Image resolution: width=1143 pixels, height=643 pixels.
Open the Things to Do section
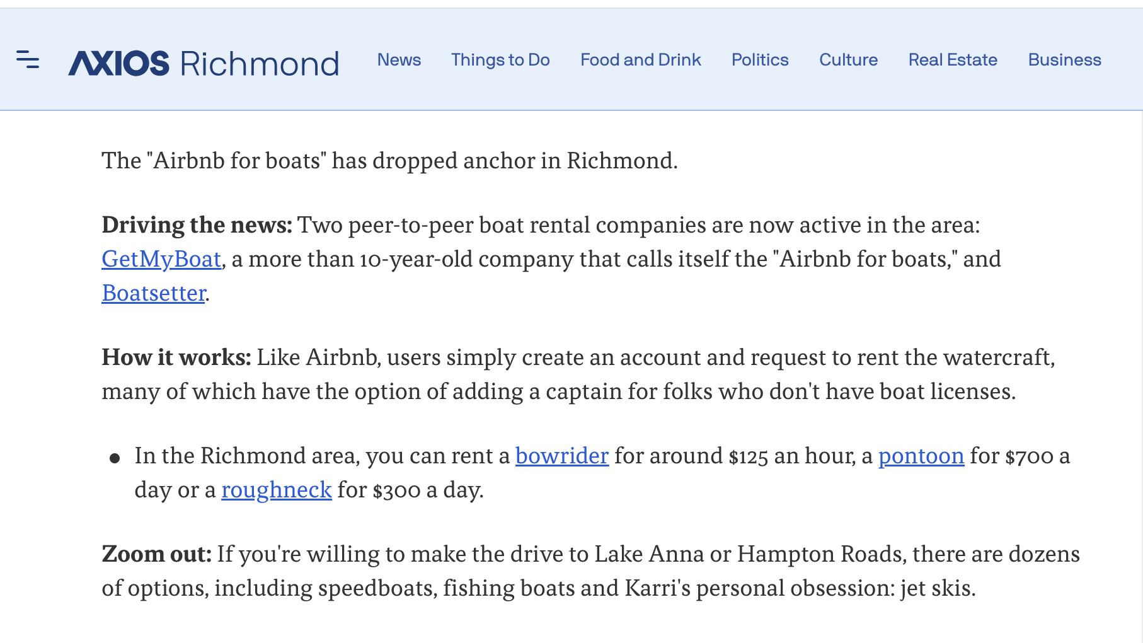point(500,60)
